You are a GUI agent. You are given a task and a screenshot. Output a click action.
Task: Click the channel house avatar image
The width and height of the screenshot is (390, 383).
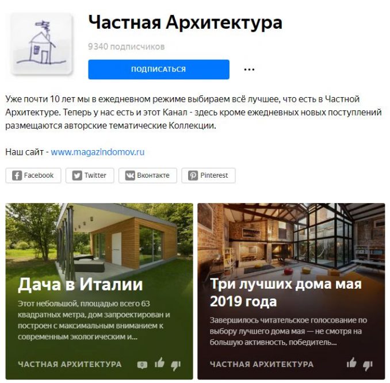pos(42,44)
